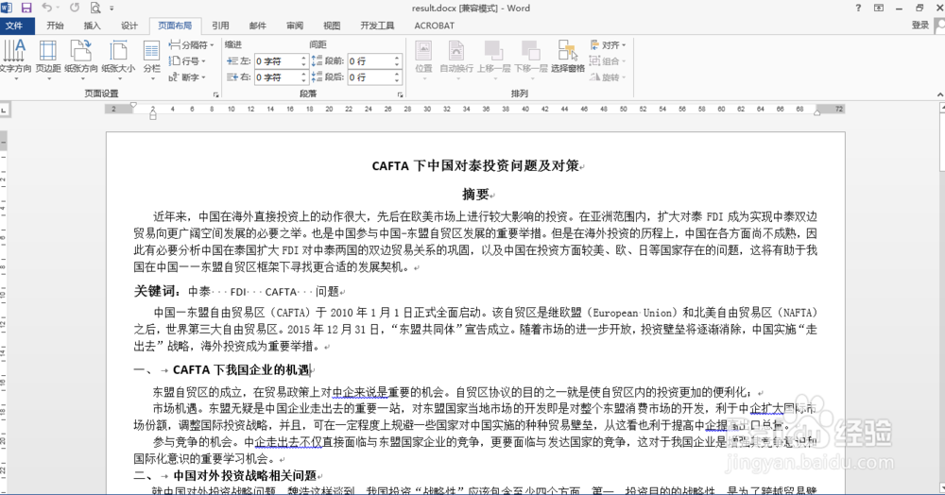Decrease right indent with down stepper arrow
This screenshot has height=495, width=945.
(303, 80)
